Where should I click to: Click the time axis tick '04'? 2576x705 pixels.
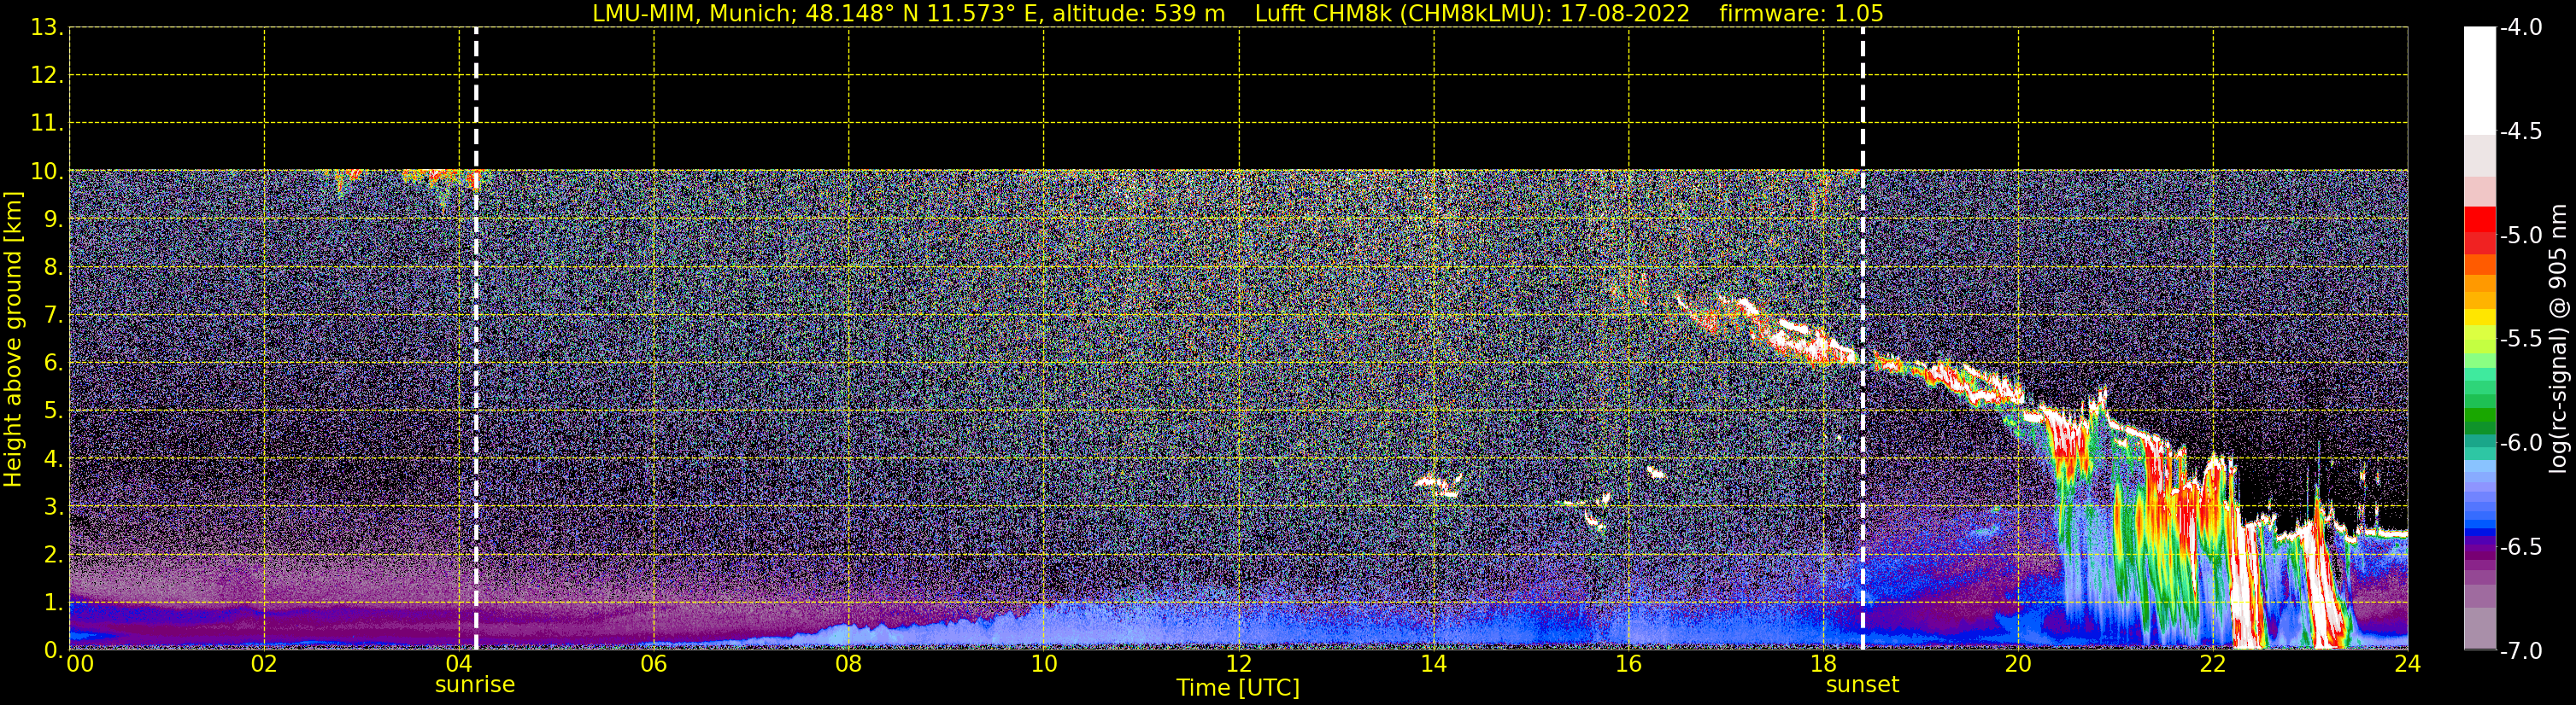point(459,664)
